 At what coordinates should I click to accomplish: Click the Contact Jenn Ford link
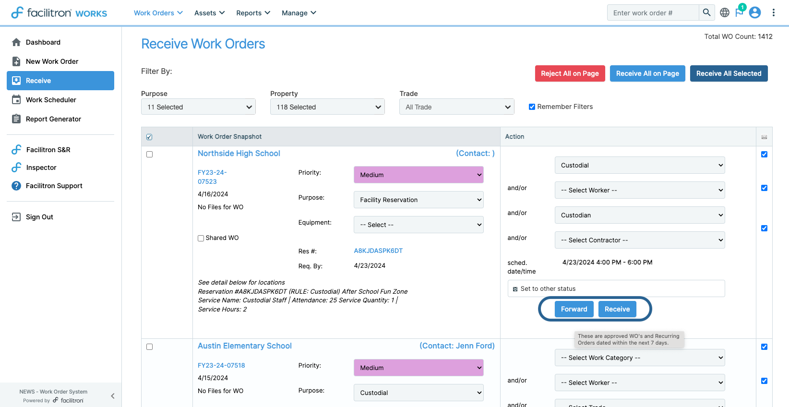click(x=457, y=346)
